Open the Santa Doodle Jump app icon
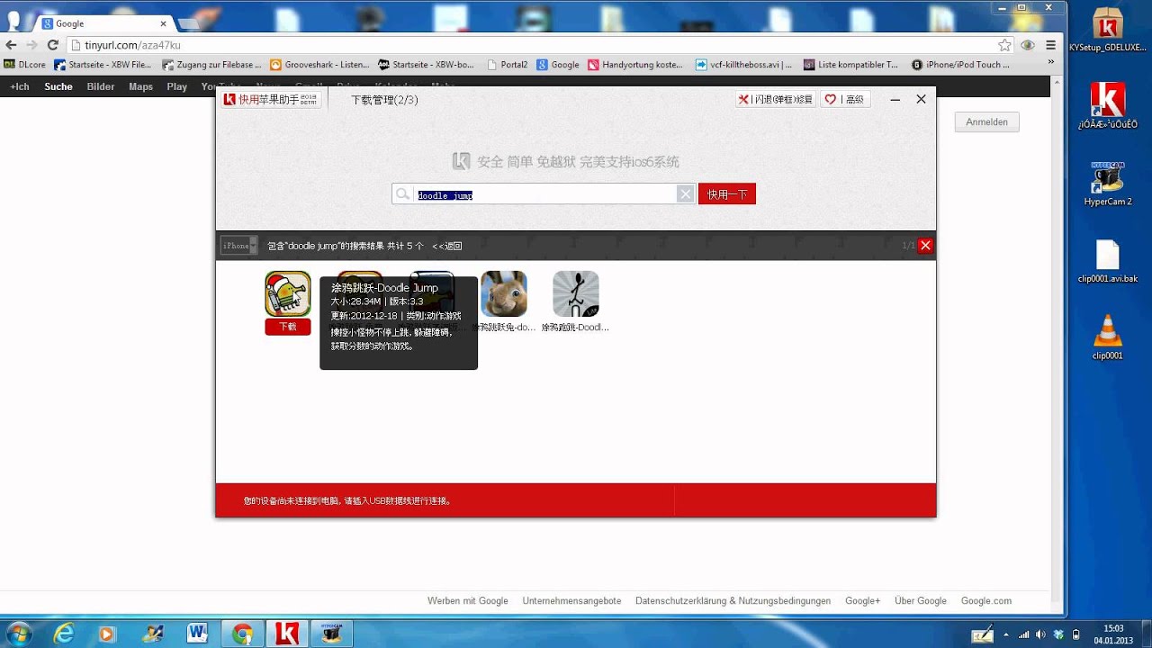Image resolution: width=1152 pixels, height=648 pixels. coord(288,293)
